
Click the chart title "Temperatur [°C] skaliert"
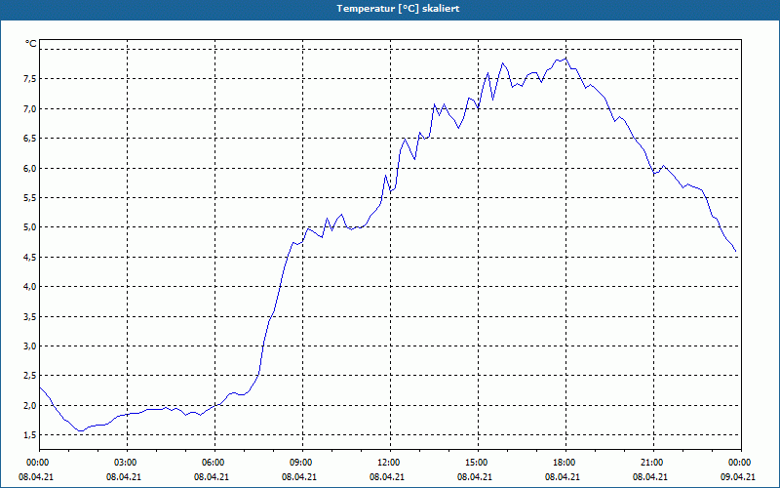pyautogui.click(x=398, y=9)
